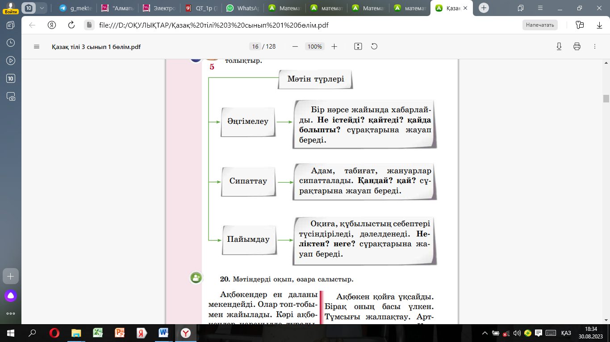
Task: Open the screenshot tool in sidebar
Action: click(11, 96)
